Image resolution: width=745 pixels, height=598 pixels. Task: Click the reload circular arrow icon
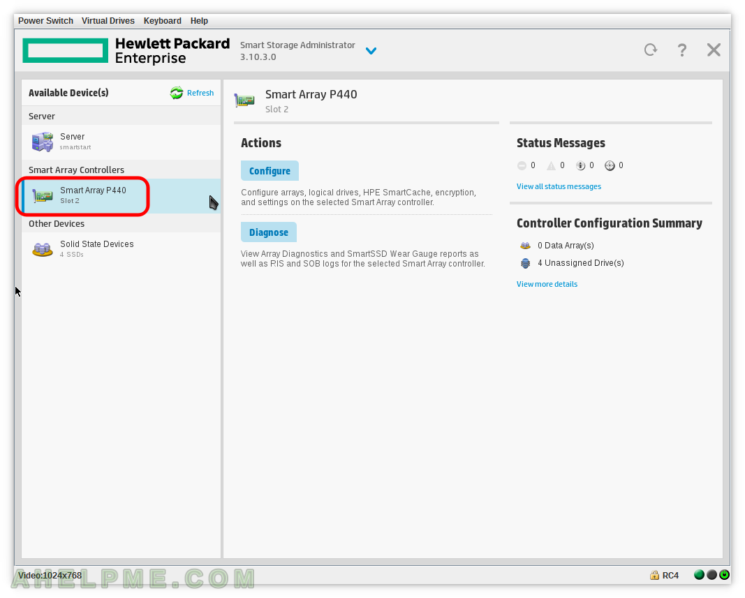[651, 50]
